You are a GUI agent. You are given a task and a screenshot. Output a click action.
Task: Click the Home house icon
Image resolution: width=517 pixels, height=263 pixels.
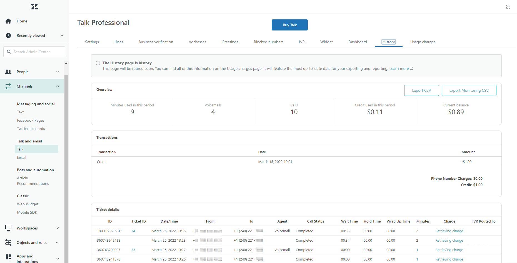click(8, 21)
